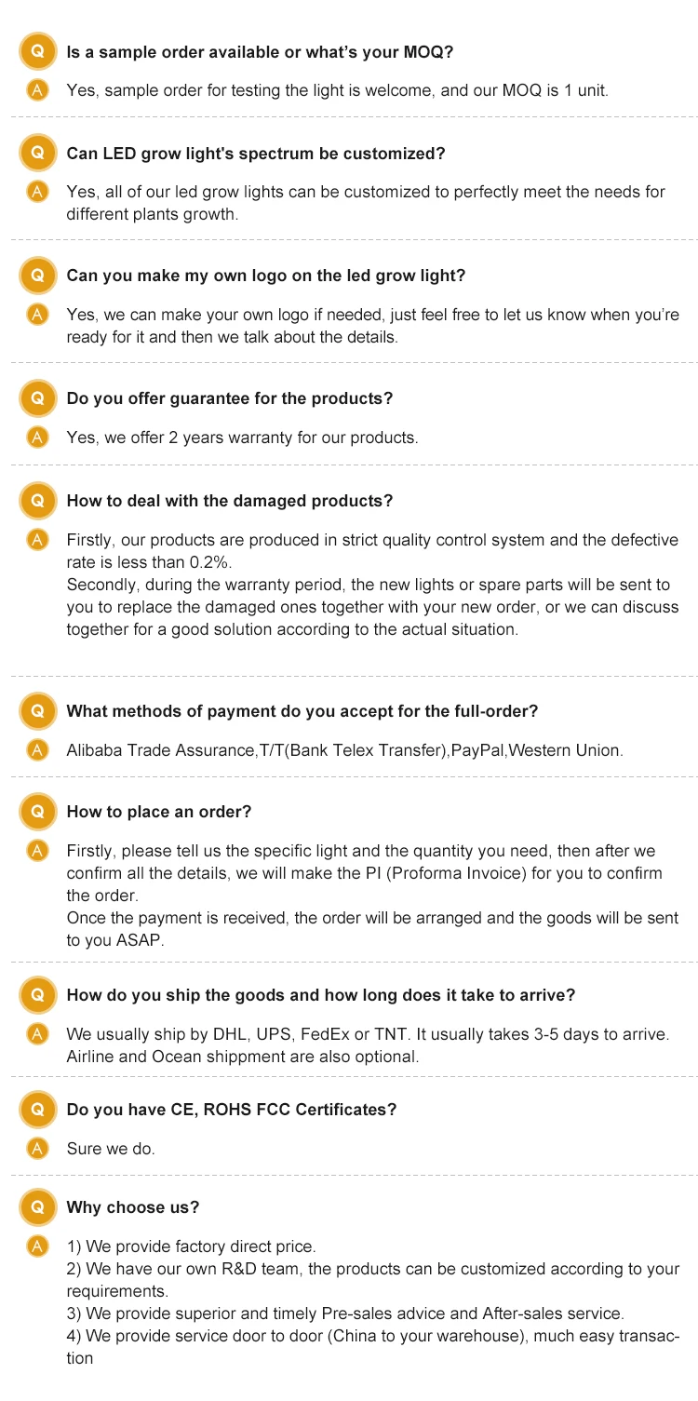
Task: Click the A icon beside the Alibaba Trade Assurance answer
Action: point(37,750)
